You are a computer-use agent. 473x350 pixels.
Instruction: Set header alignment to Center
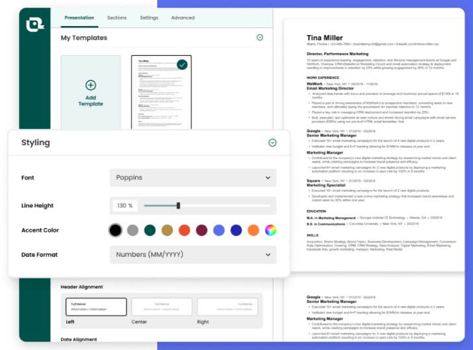coord(162,307)
